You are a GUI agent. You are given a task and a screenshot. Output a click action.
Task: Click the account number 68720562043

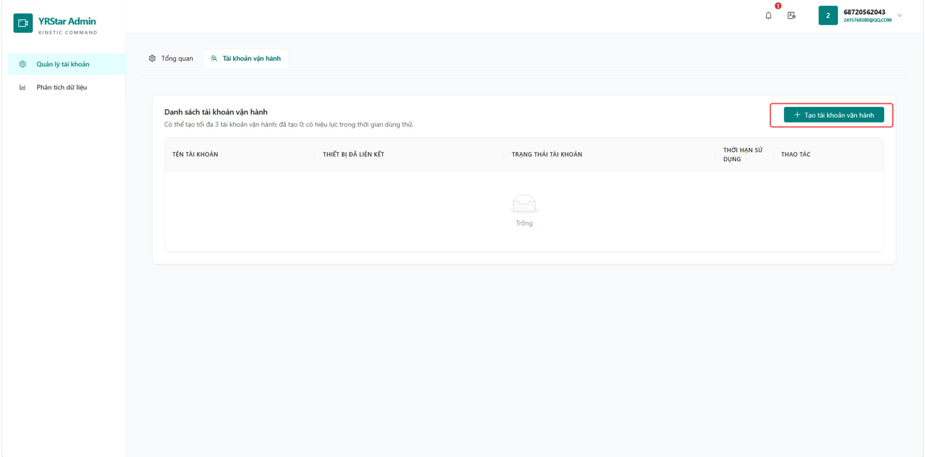(x=864, y=12)
